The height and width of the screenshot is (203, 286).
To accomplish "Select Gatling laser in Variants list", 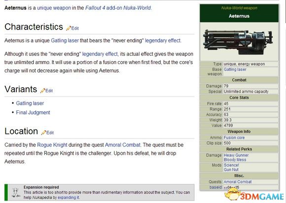I will (x=30, y=103).
